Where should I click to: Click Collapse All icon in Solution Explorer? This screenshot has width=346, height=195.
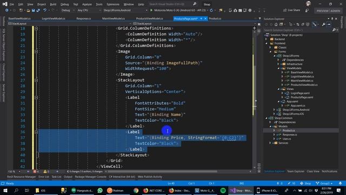tap(303, 24)
